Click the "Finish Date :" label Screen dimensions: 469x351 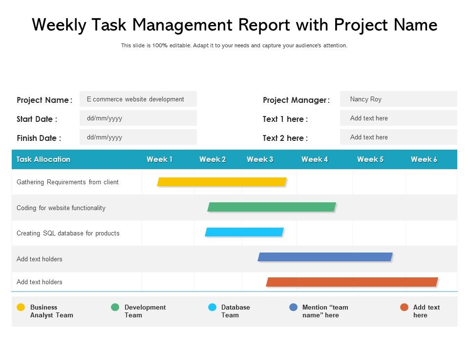(39, 138)
